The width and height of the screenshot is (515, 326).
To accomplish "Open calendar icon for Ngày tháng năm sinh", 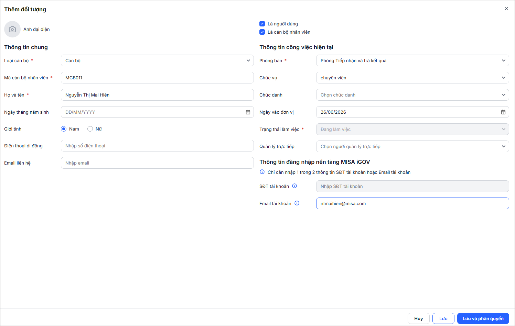I will pyautogui.click(x=248, y=112).
